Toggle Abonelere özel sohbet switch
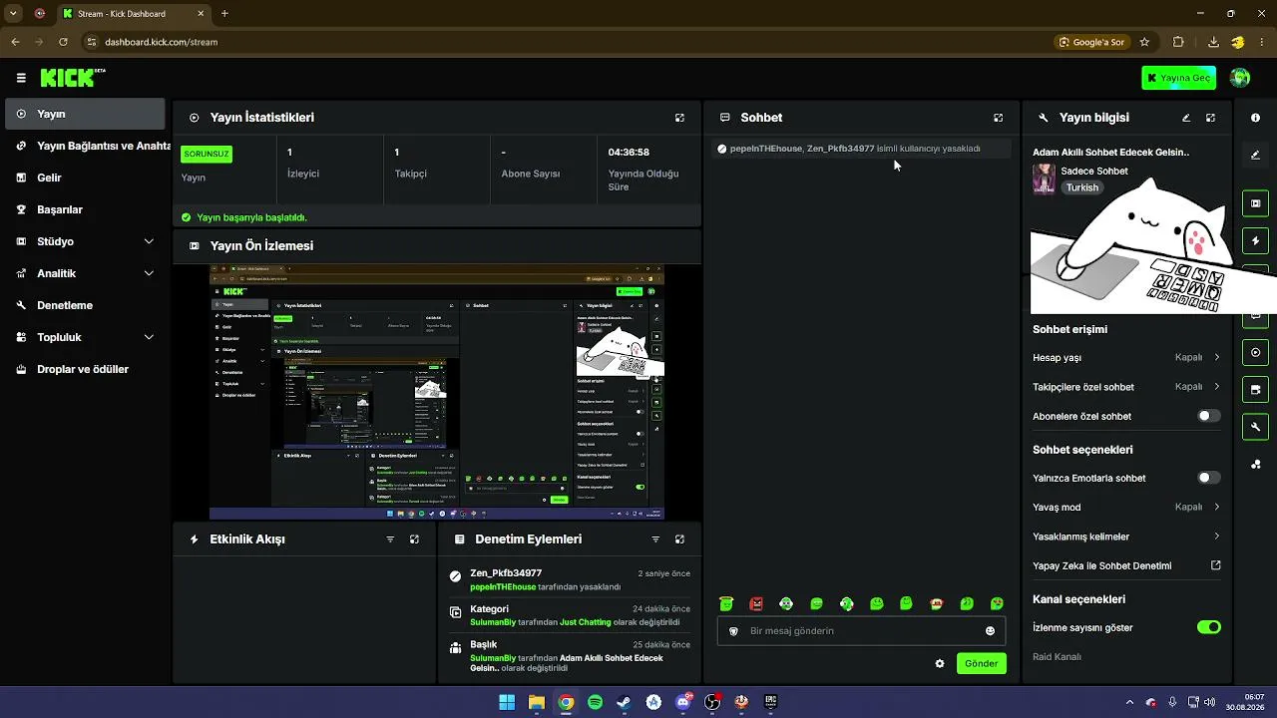The width and height of the screenshot is (1277, 718). (x=1208, y=416)
